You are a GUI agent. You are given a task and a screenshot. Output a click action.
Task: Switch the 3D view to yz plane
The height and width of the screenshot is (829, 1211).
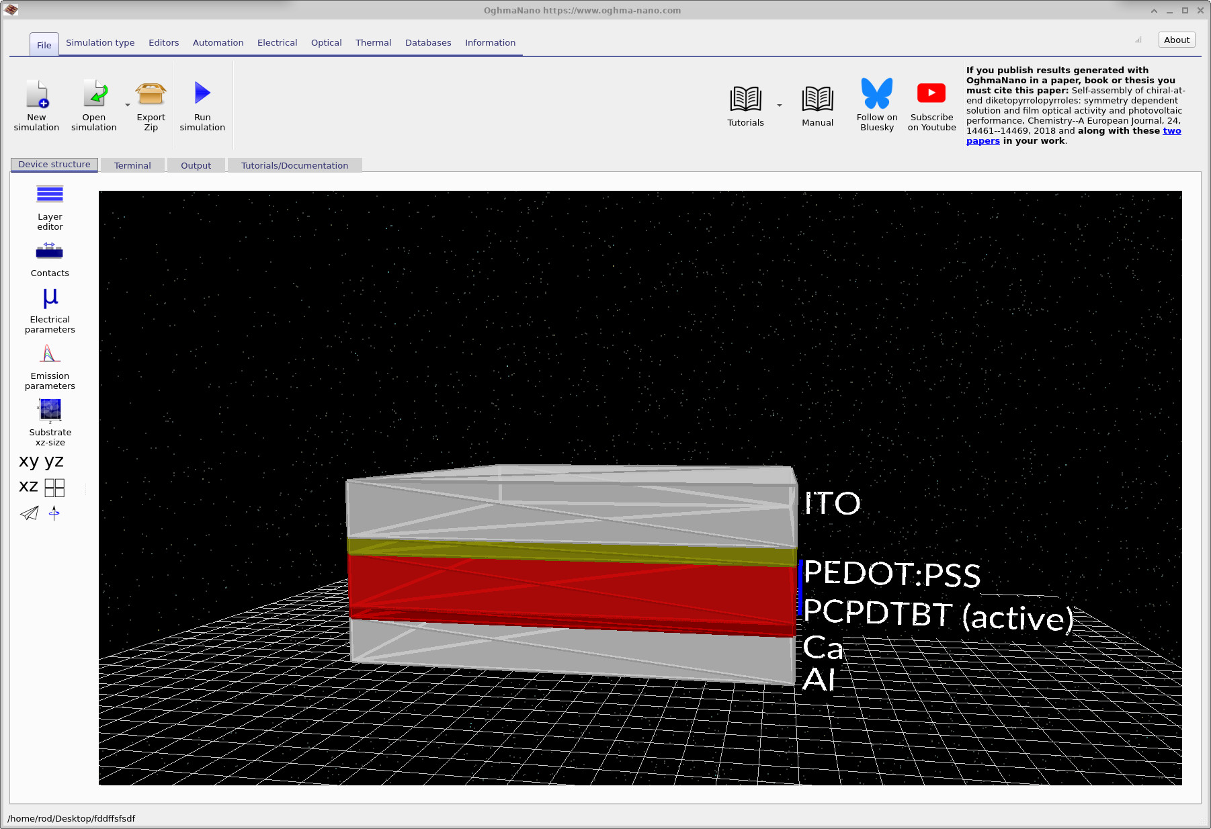54,461
